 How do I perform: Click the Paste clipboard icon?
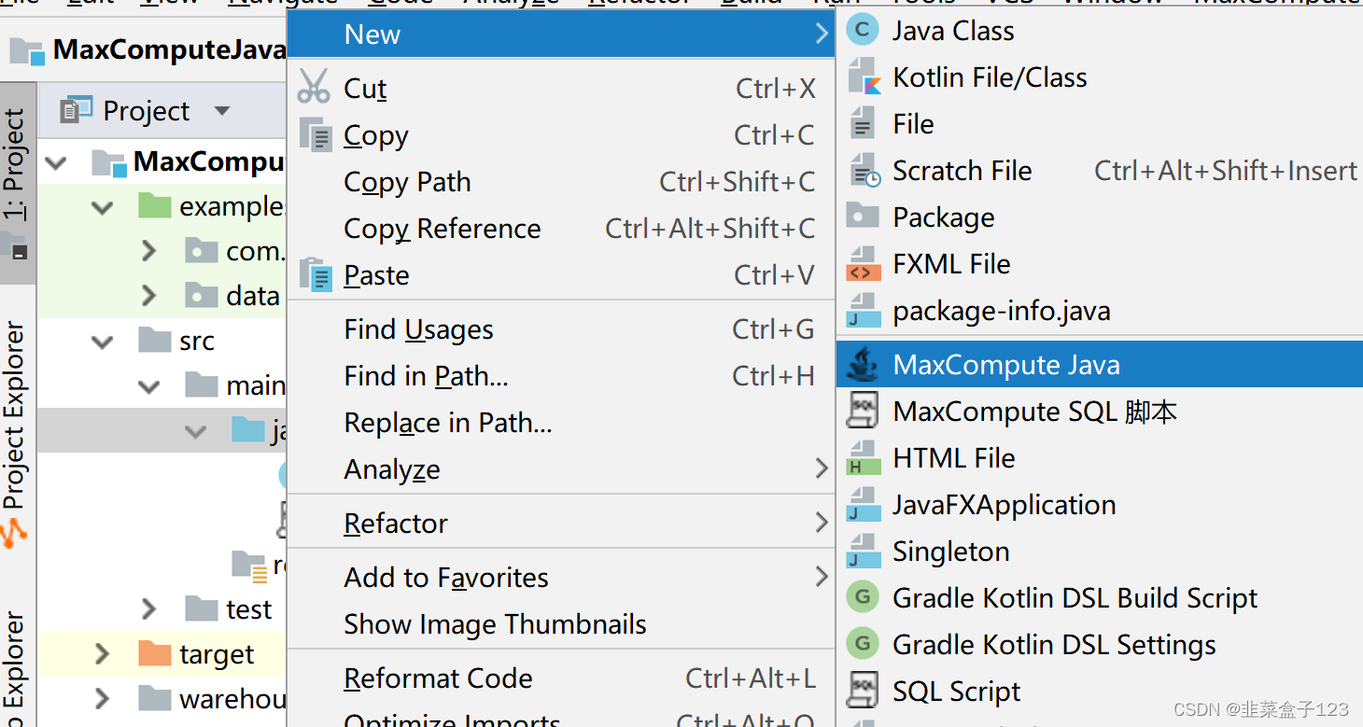coord(316,275)
